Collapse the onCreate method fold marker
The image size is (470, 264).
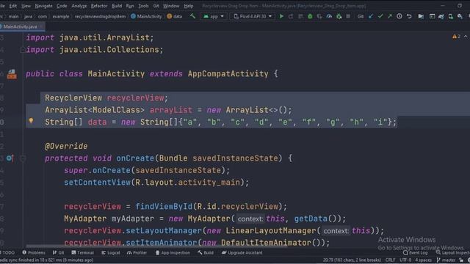click(23, 158)
